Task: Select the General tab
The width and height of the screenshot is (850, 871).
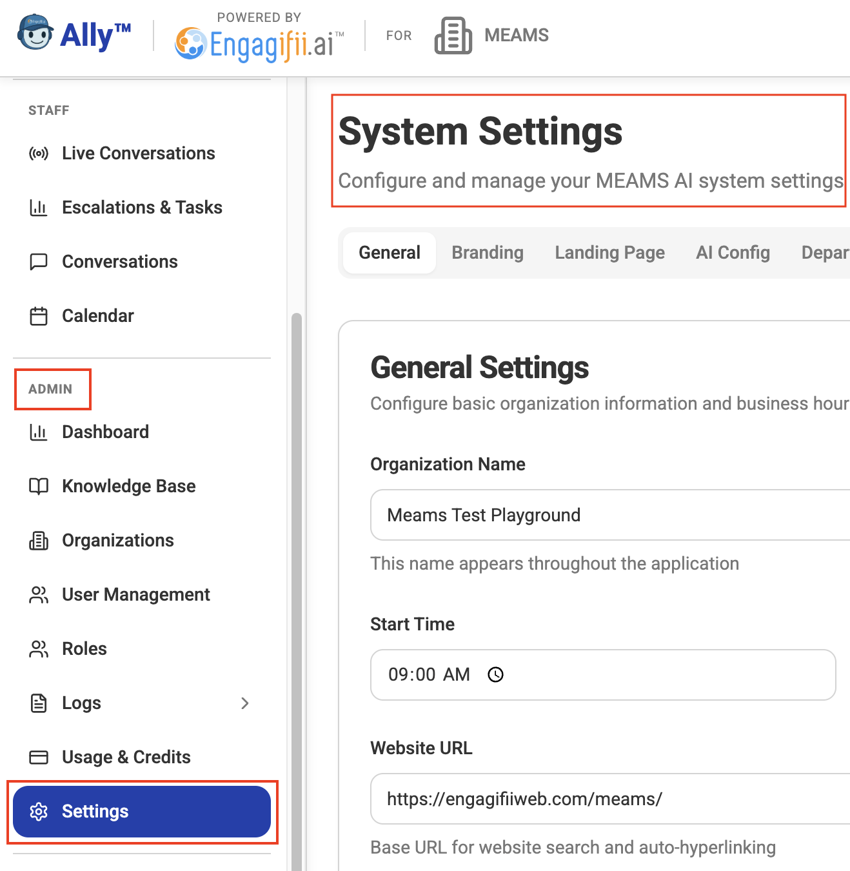Action: pos(390,253)
